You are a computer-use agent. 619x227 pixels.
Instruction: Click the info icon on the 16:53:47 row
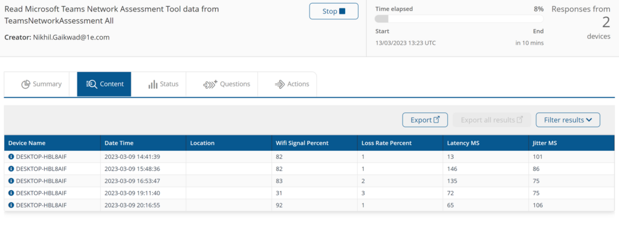tap(11, 181)
